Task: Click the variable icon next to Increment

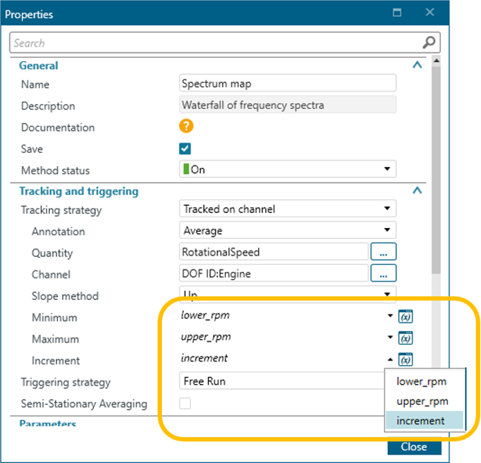Action: coord(406,360)
